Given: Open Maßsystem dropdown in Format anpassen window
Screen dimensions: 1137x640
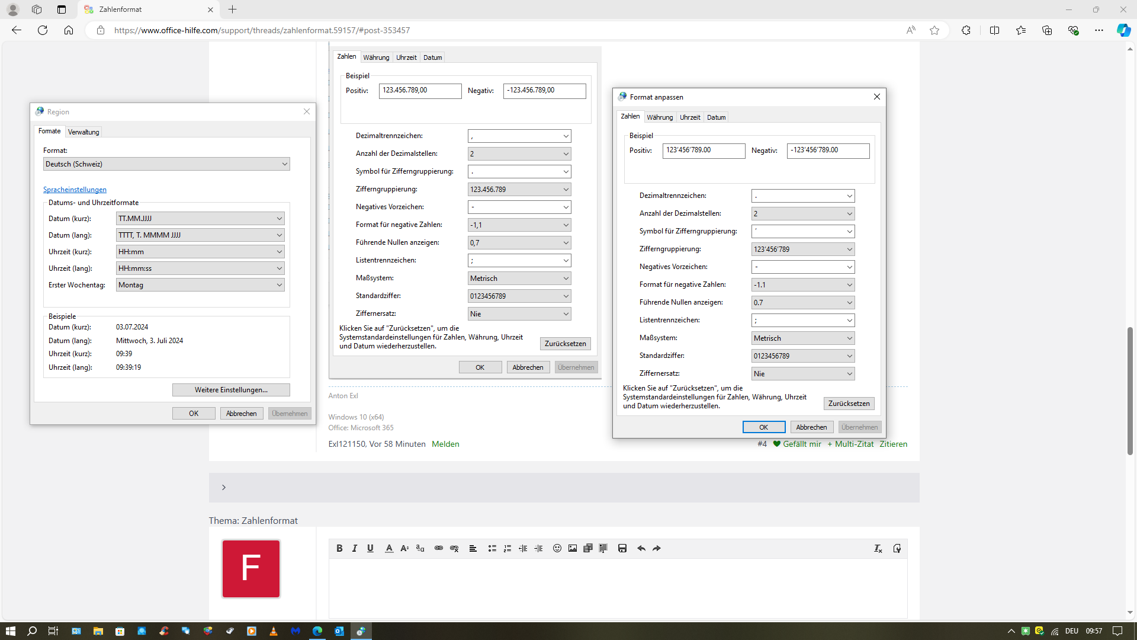Looking at the screenshot, I should (x=803, y=338).
